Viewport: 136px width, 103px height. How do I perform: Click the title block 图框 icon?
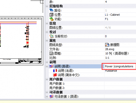(51, 54)
